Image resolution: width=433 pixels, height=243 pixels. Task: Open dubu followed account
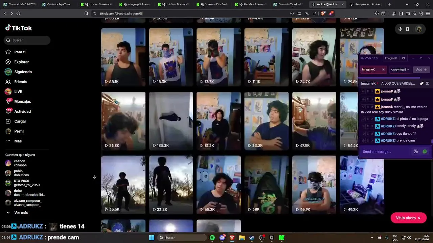(x=25, y=193)
